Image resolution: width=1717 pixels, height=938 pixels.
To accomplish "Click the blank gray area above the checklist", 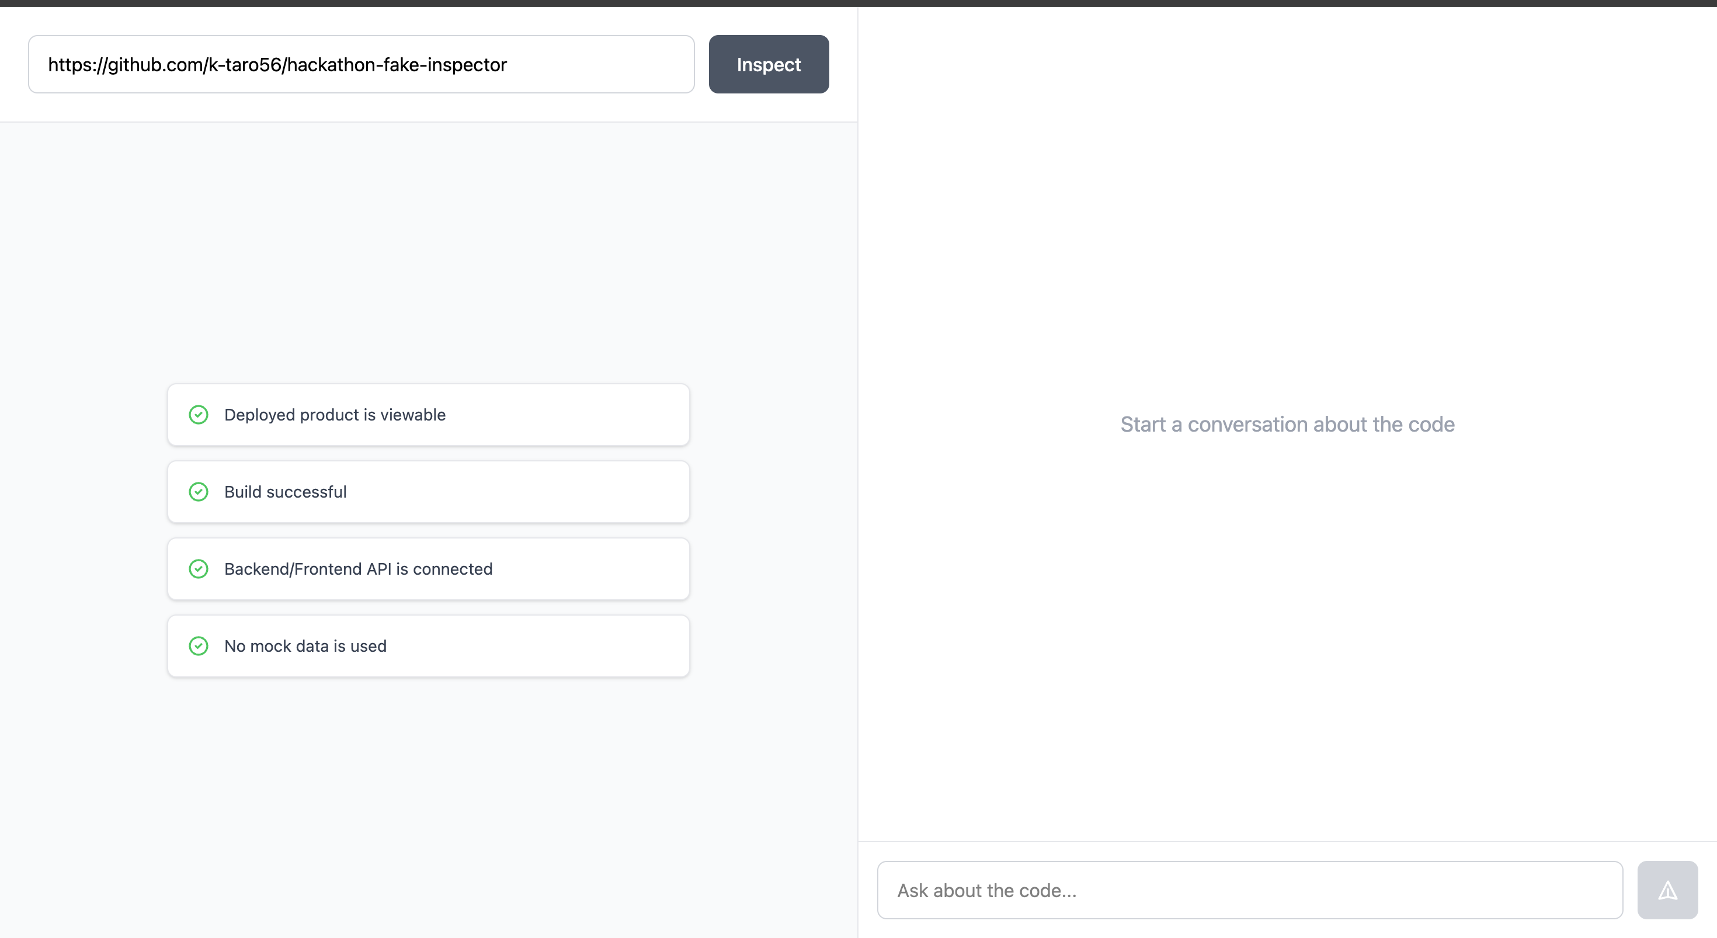I will (x=428, y=253).
